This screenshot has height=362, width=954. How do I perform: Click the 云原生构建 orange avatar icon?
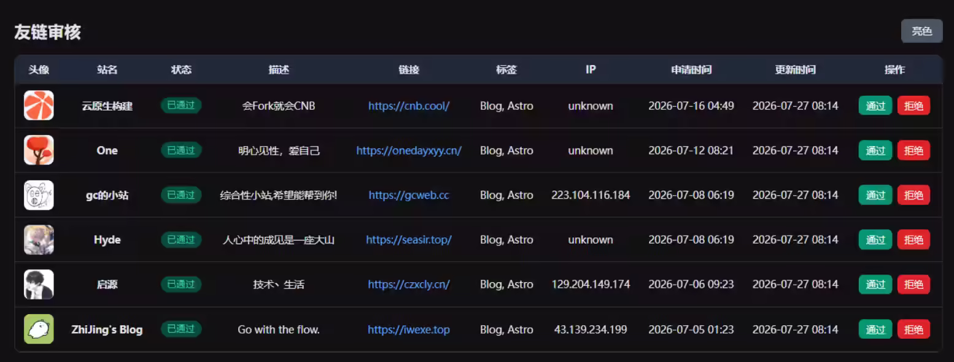(x=39, y=106)
